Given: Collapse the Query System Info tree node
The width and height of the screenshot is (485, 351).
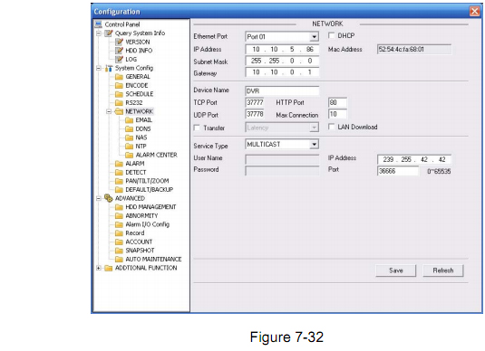Looking at the screenshot, I should pos(99,33).
